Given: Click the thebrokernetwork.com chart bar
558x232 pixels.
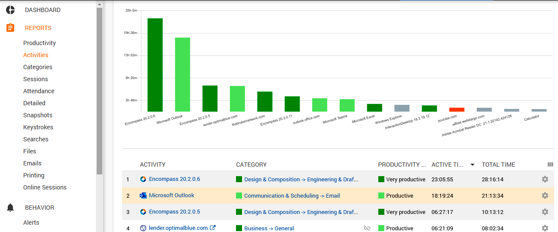Looking at the screenshot, I should pyautogui.click(x=265, y=101).
